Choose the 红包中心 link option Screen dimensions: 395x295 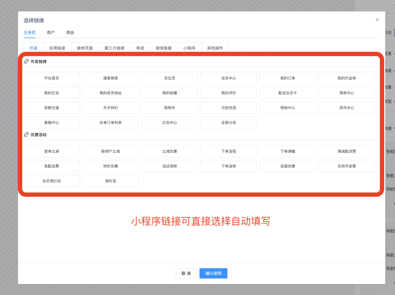tap(169, 122)
